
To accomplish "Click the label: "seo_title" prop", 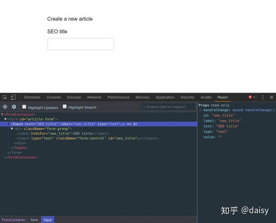I will click(222, 121).
